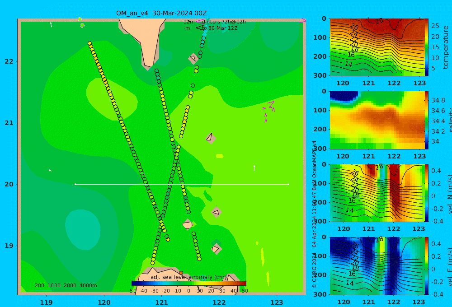
Task: Click the 'temperature' colorbar axis label
Action: pyautogui.click(x=446, y=47)
